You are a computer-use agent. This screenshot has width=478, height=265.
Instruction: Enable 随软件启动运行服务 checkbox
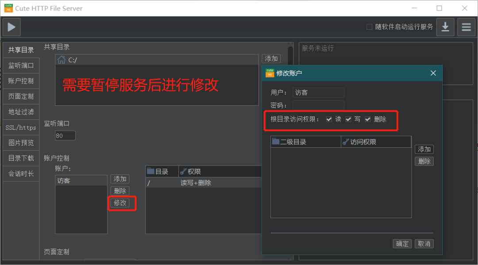369,27
